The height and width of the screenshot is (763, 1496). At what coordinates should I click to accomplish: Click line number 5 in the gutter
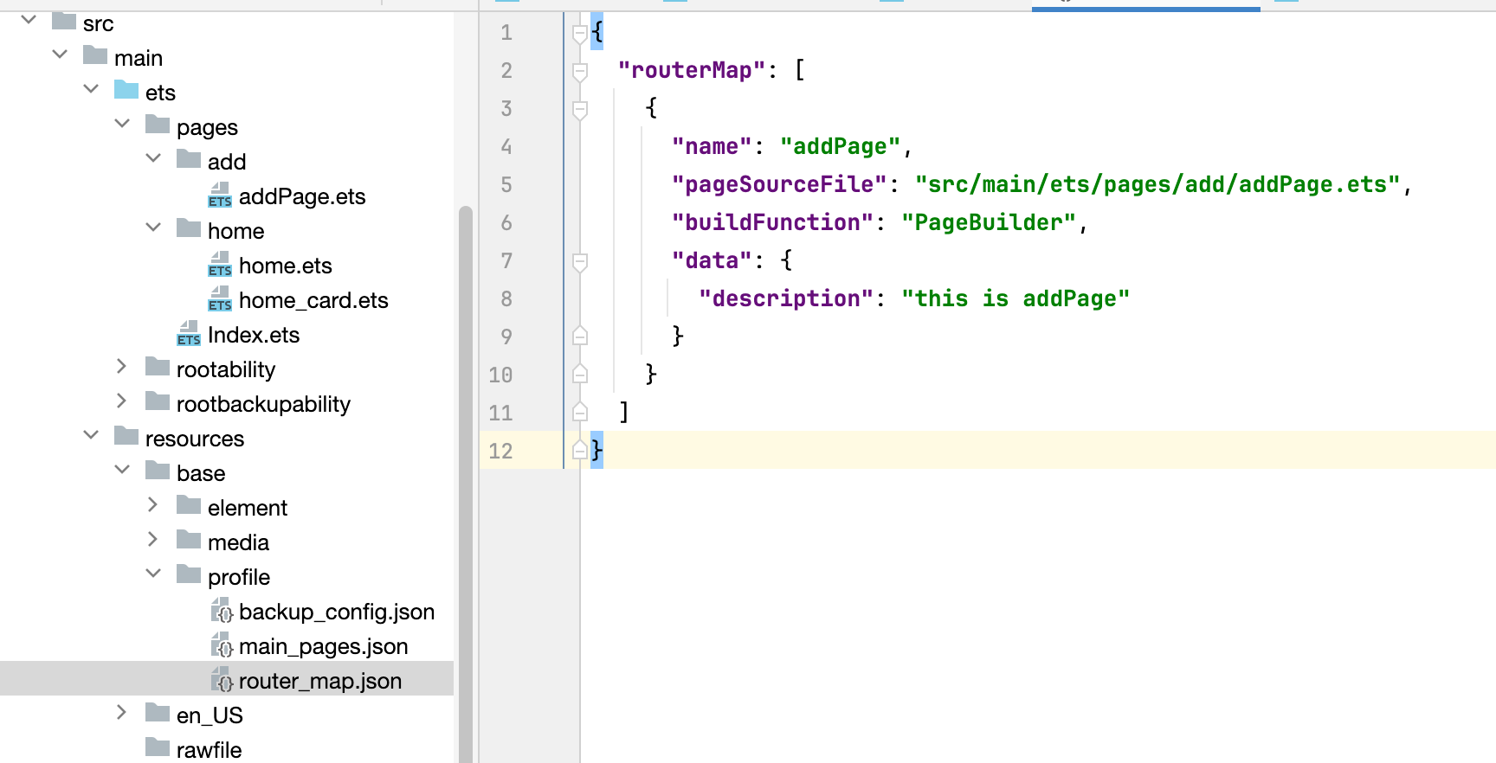pyautogui.click(x=506, y=184)
